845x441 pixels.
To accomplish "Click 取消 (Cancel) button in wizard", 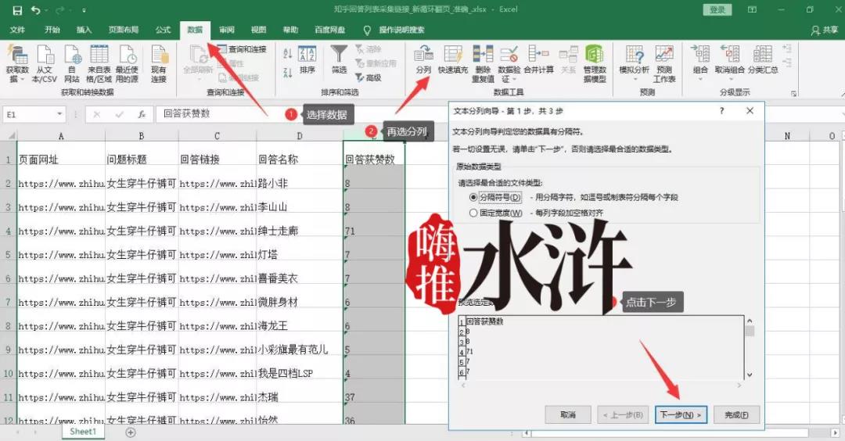I will click(568, 414).
